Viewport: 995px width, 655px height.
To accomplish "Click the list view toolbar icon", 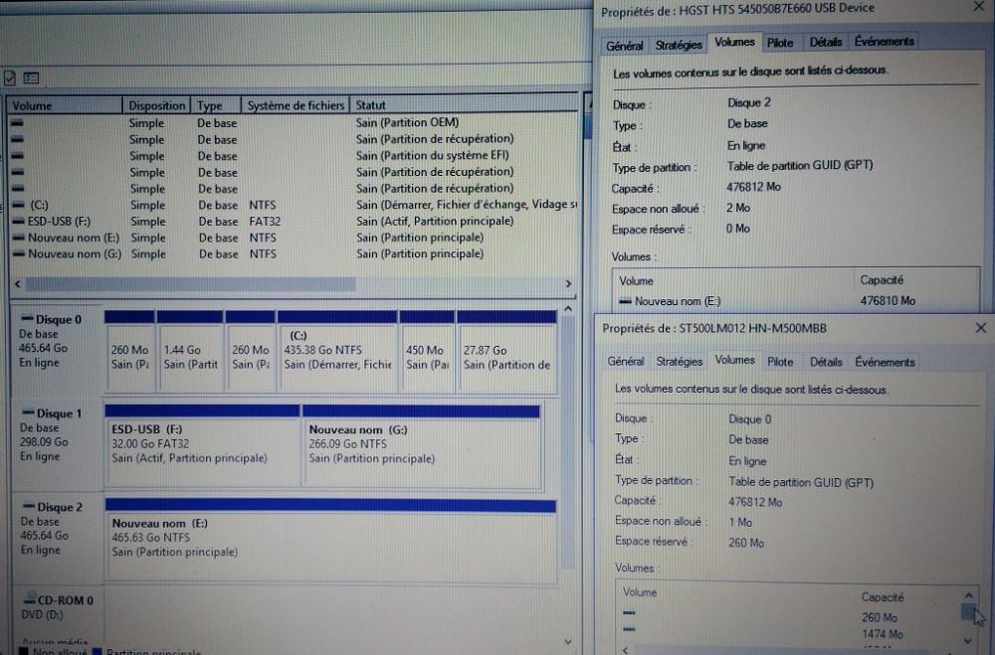I will pos(31,78).
